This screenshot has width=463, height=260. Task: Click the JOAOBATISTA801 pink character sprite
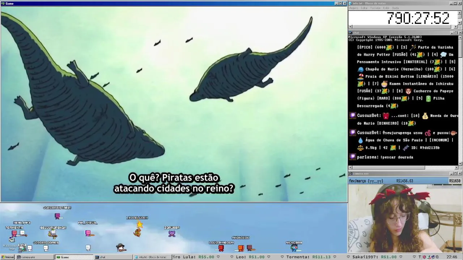pyautogui.click(x=58, y=216)
